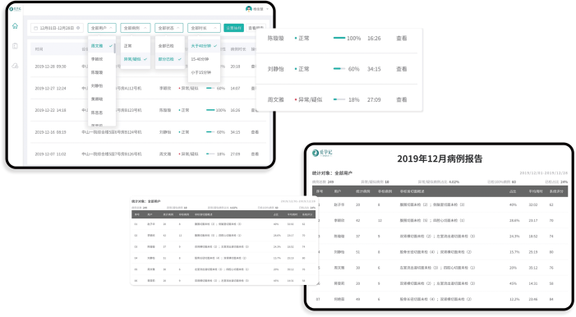Click the calendar icon in date field
Screen dimensions: 576x317
pyautogui.click(x=36, y=28)
